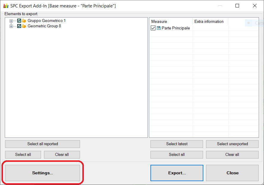
Task: Click the Measure column header
Action: pos(171,21)
